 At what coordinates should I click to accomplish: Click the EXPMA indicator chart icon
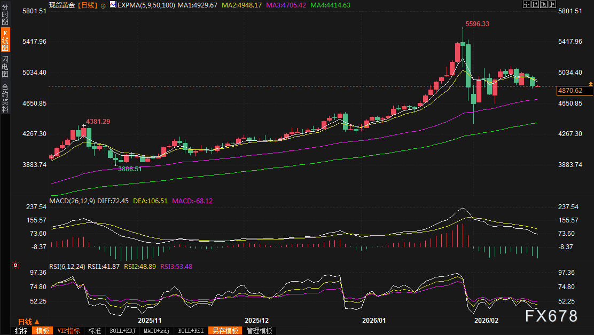112,5
